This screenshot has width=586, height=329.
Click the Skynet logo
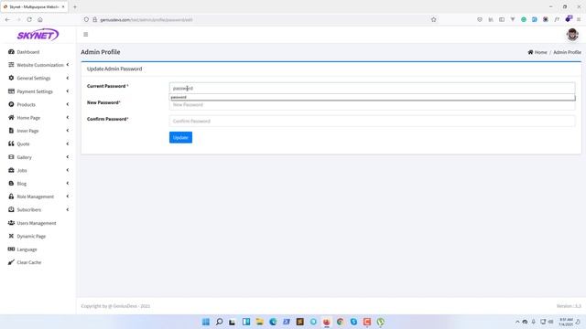[38, 35]
